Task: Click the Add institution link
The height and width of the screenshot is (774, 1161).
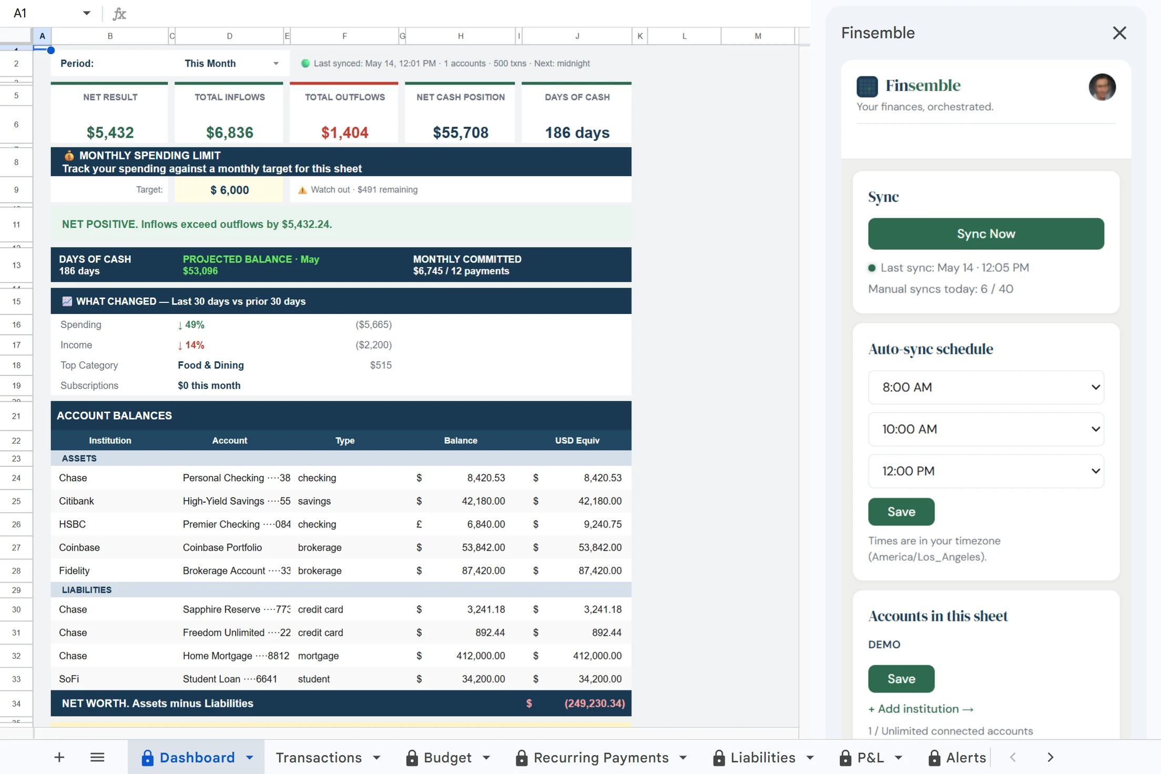Action: point(921,709)
